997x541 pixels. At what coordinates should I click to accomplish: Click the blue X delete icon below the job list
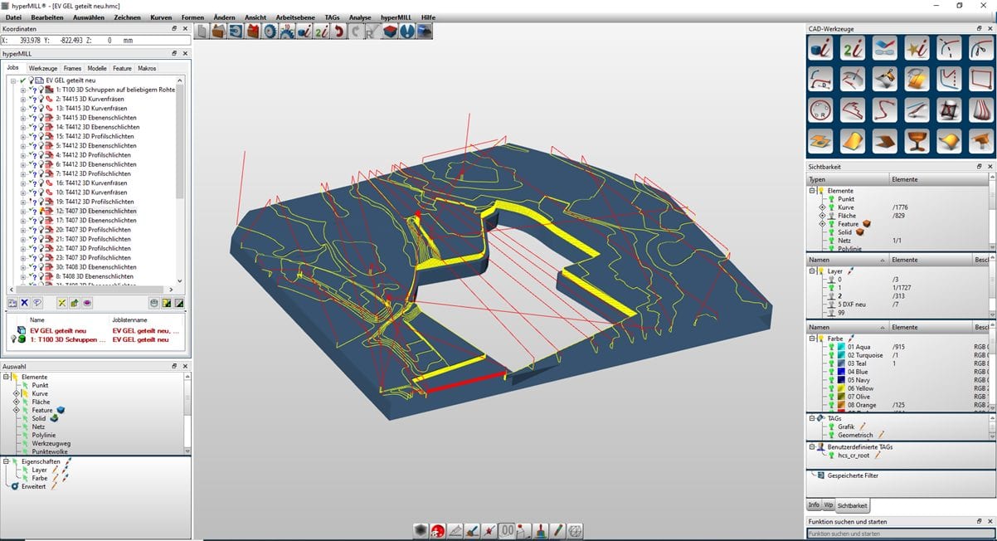24,303
